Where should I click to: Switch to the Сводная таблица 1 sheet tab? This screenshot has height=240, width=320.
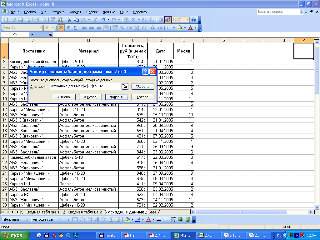[x=42, y=212]
